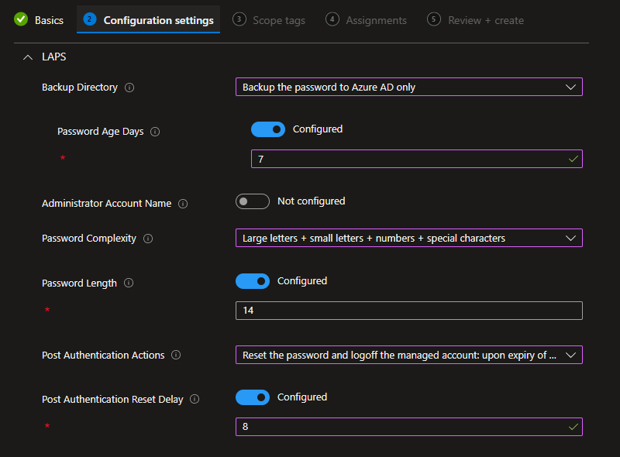This screenshot has width=620, height=457.
Task: Open Post Authentication Actions dropdown
Action: pyautogui.click(x=408, y=355)
